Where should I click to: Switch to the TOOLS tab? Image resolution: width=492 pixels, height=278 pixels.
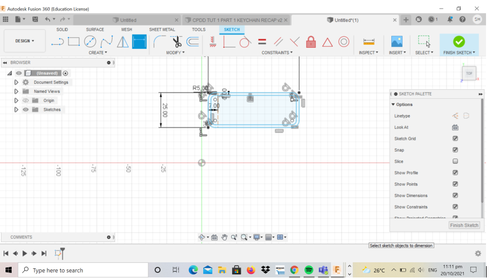pyautogui.click(x=199, y=30)
